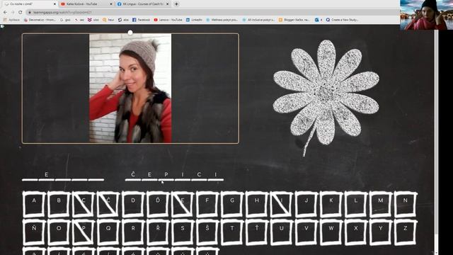This screenshot has width=453, height=255.
Task: Click the crossed-out letter E tile
Action: [x=183, y=204]
